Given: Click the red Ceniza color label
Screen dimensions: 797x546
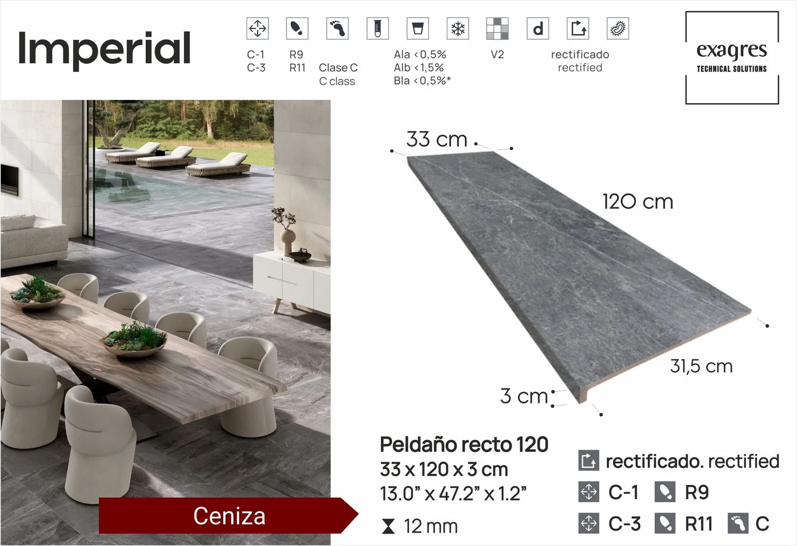Looking at the screenshot, I should (x=228, y=516).
